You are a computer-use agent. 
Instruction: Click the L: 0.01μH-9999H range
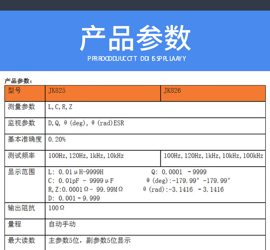76,172
